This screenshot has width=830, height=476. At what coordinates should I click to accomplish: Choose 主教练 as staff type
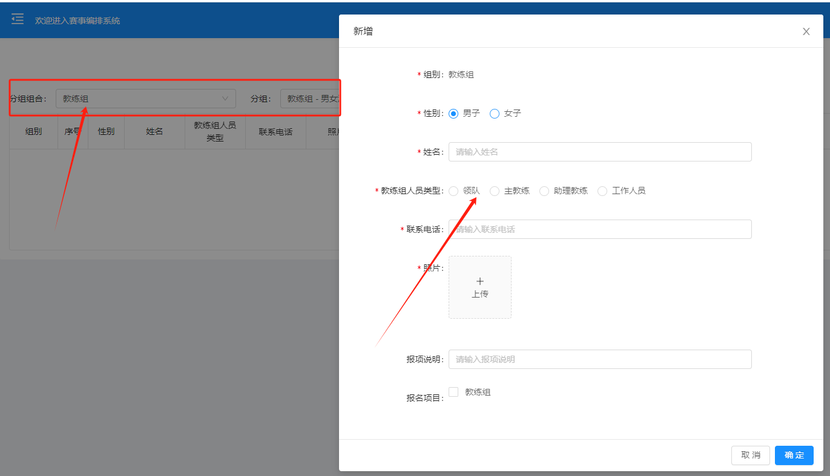click(x=495, y=191)
